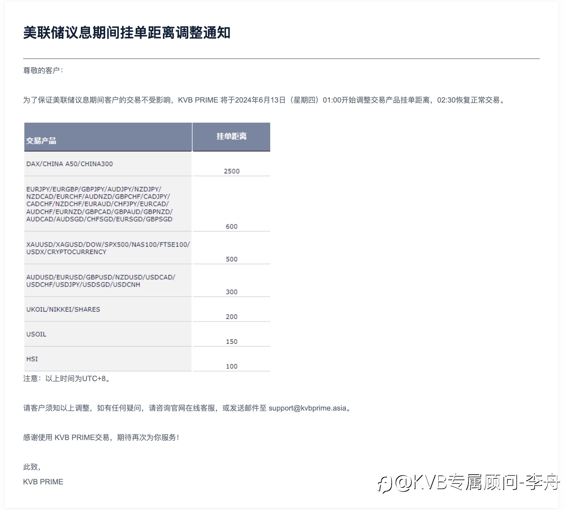
Task: Click the HSI row label
Action: [x=32, y=359]
